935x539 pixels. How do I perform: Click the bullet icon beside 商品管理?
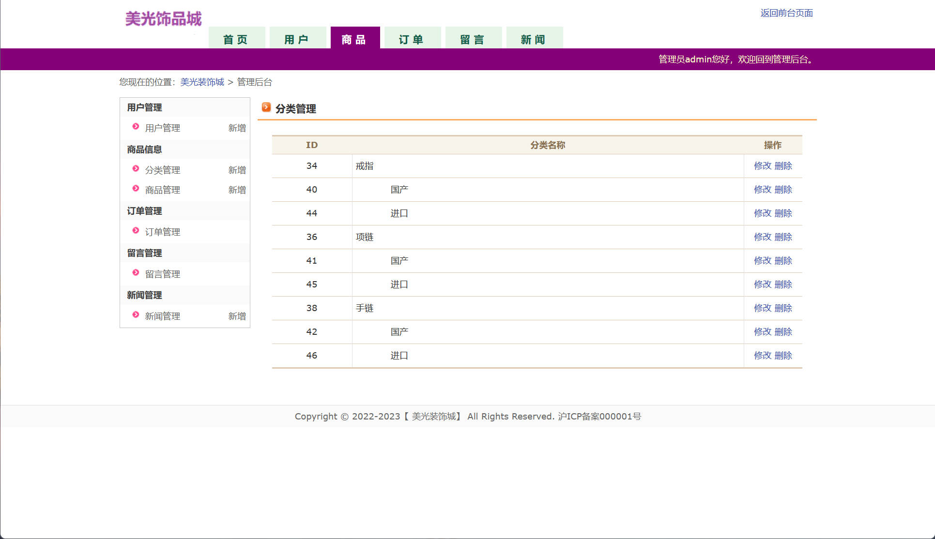point(136,188)
